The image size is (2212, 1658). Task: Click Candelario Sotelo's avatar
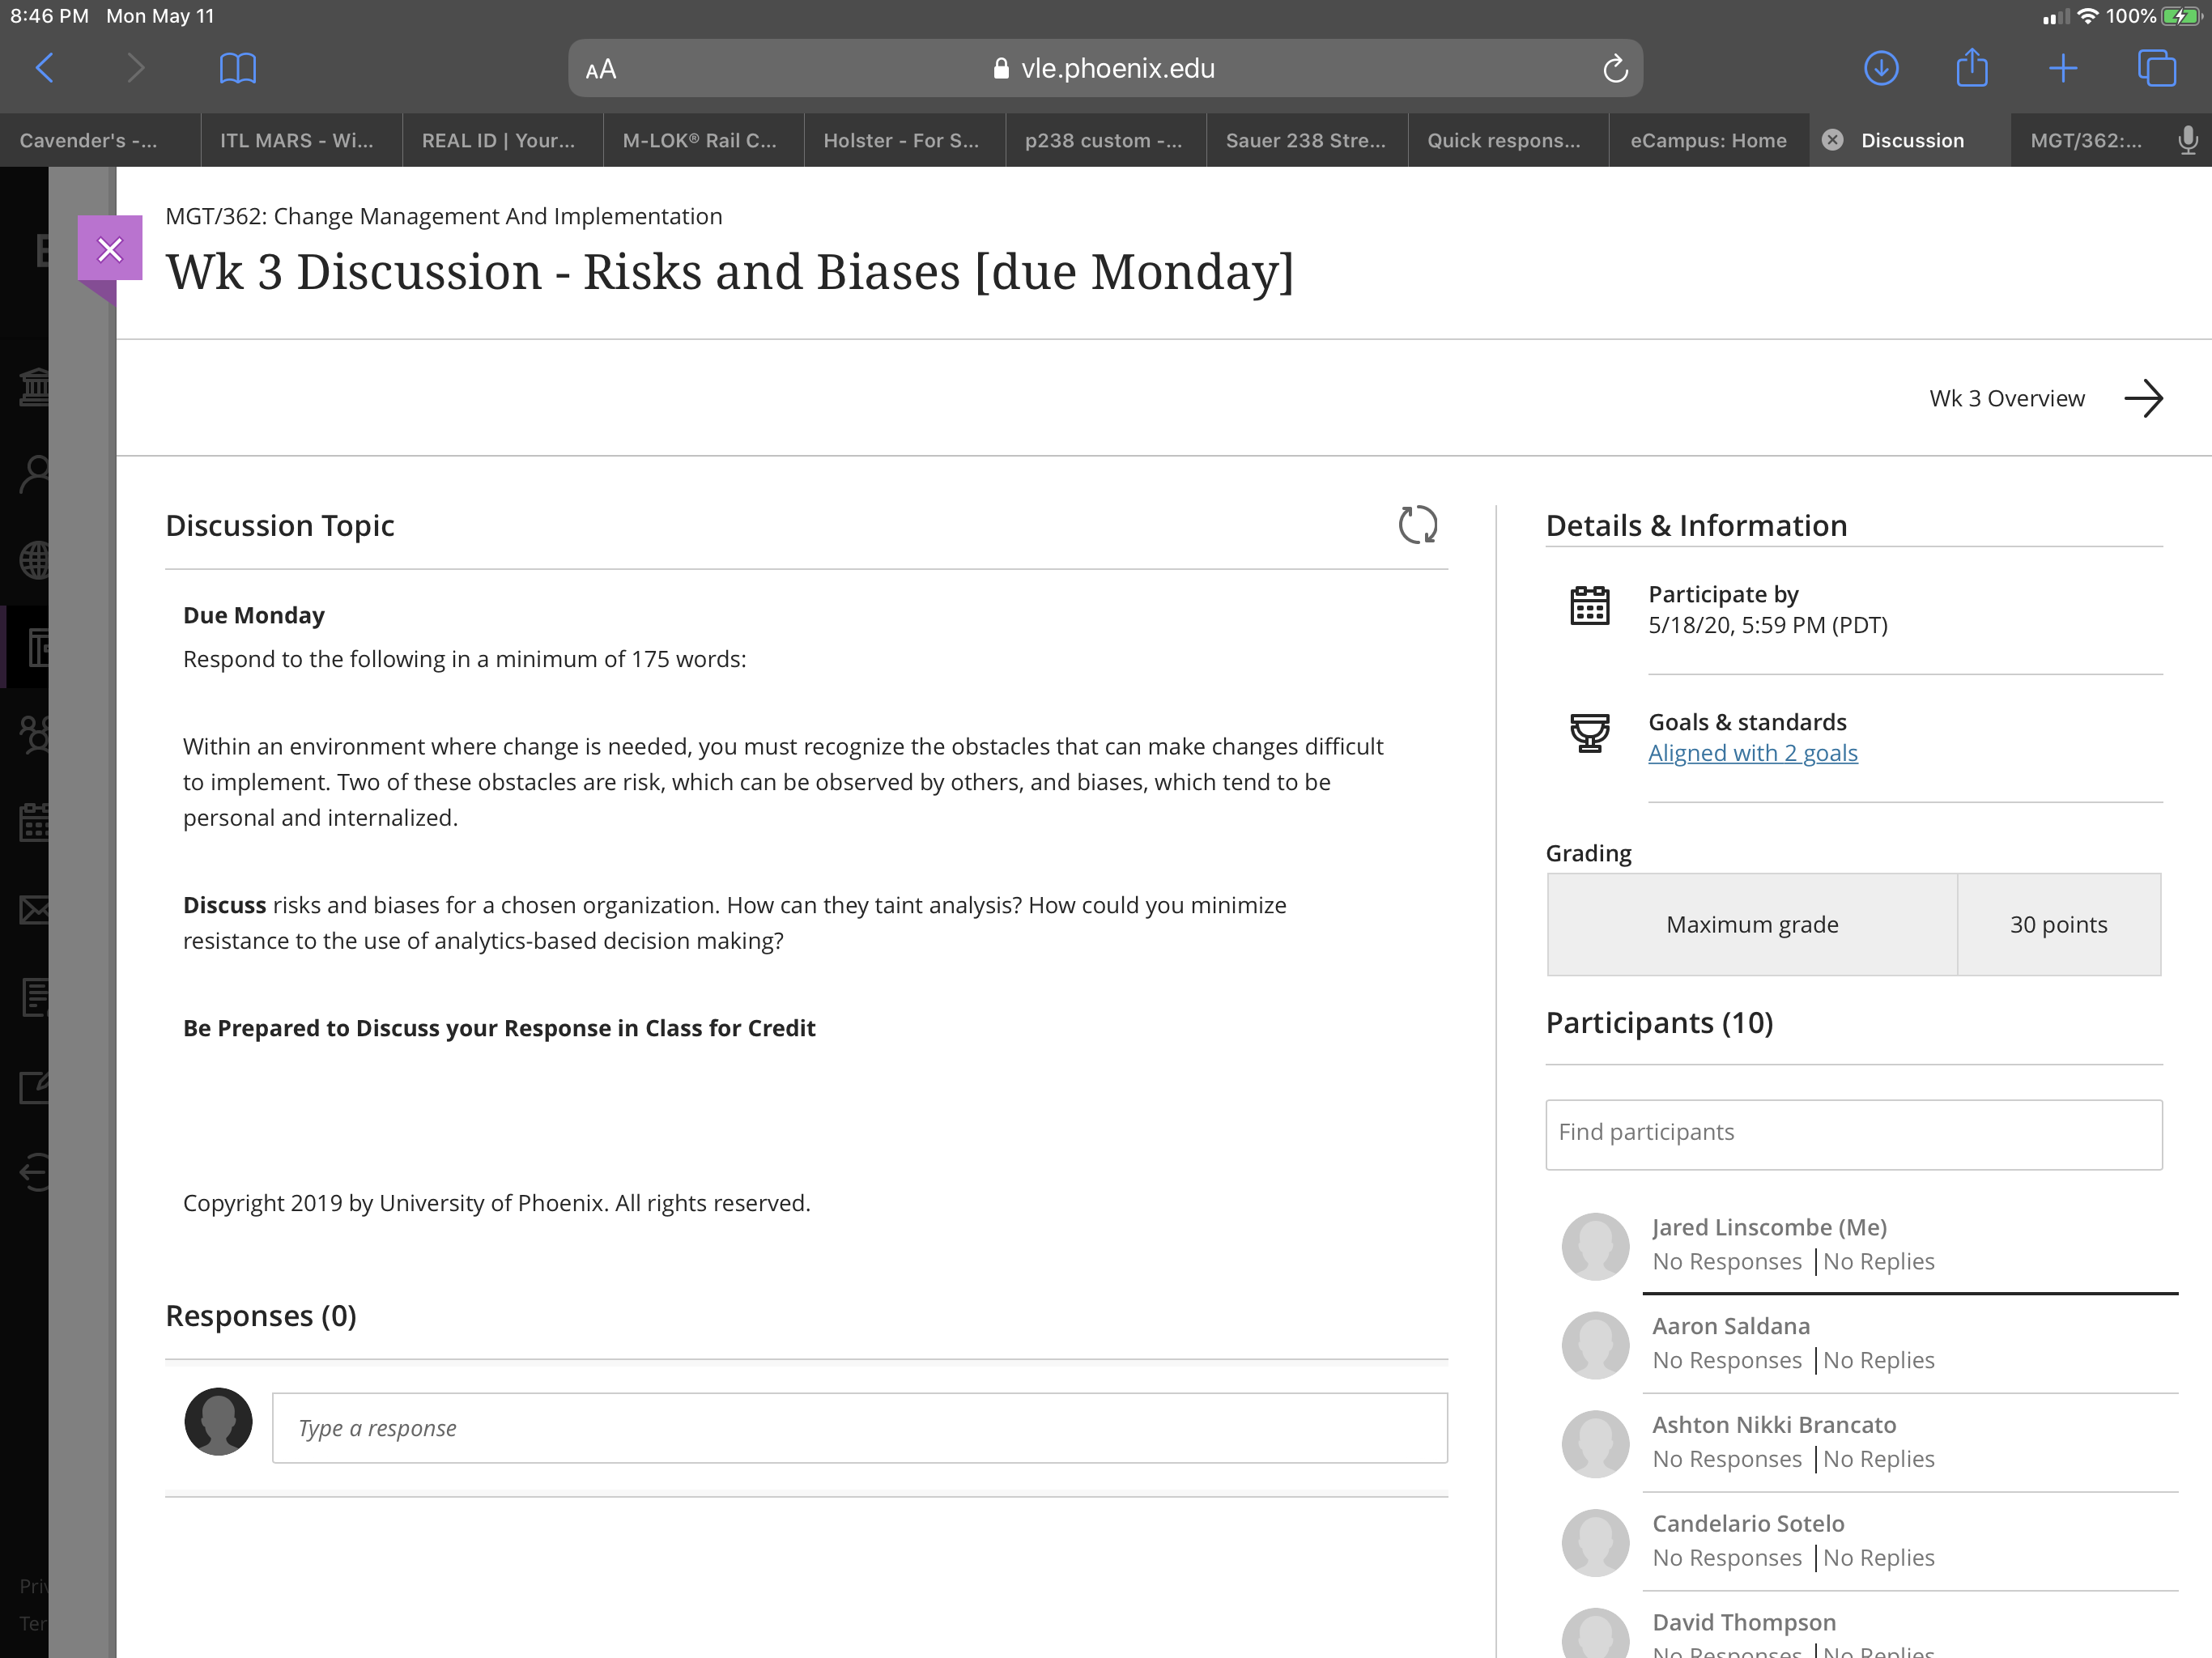pyautogui.click(x=1595, y=1542)
